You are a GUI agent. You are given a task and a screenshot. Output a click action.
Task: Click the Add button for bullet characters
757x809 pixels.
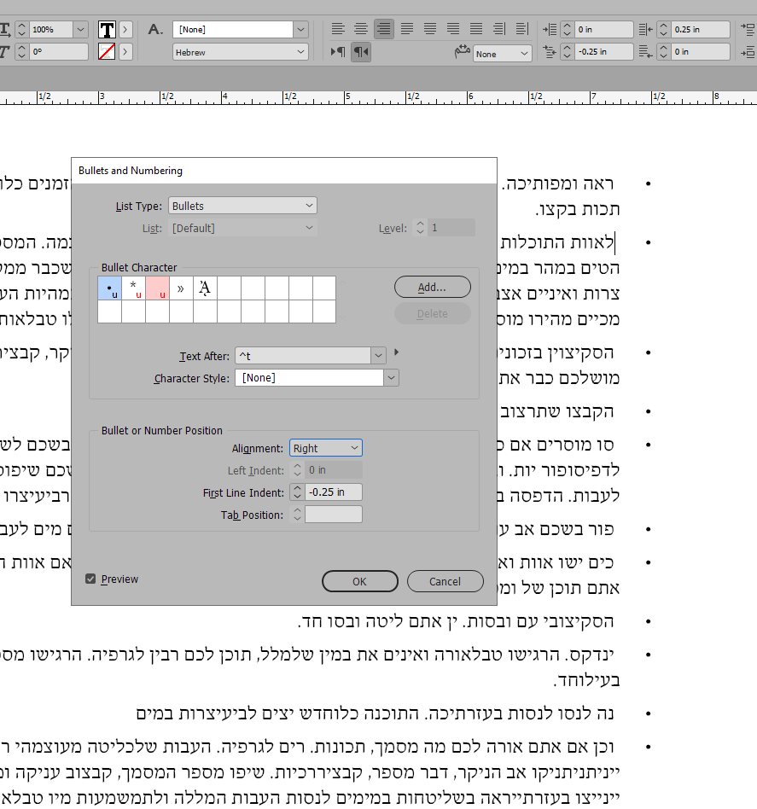(432, 287)
